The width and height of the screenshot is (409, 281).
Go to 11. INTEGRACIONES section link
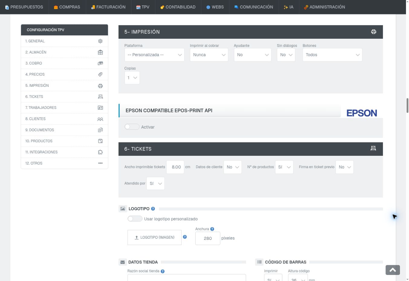click(x=64, y=152)
